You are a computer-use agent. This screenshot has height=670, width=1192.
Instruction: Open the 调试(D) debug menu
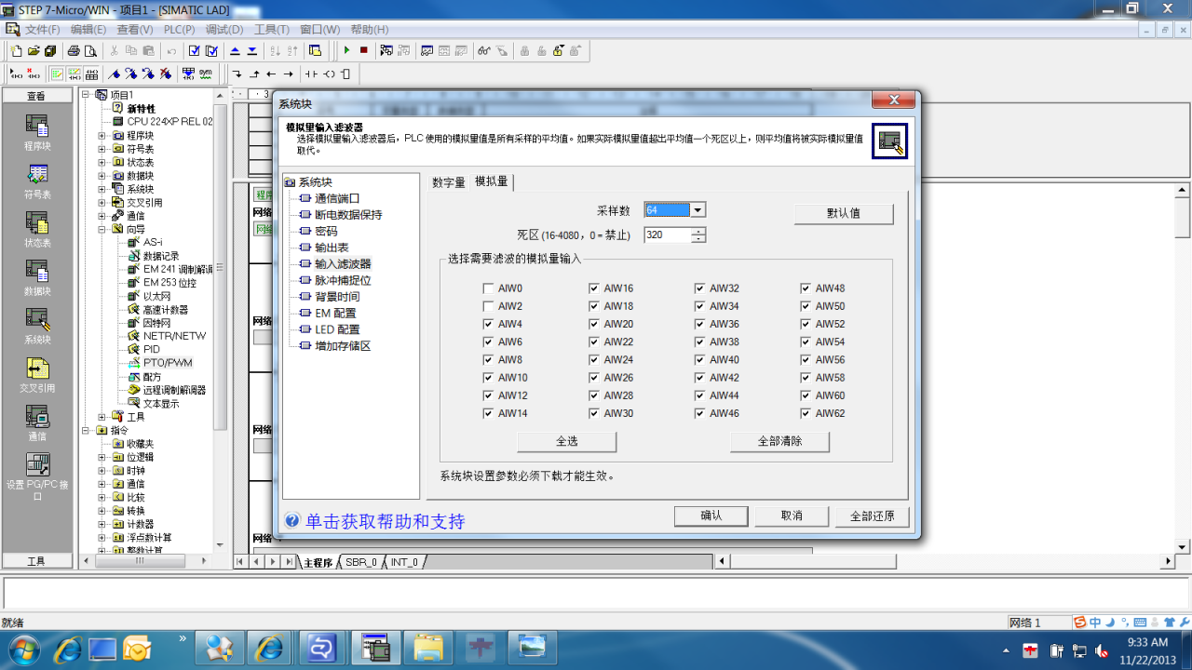coord(223,30)
